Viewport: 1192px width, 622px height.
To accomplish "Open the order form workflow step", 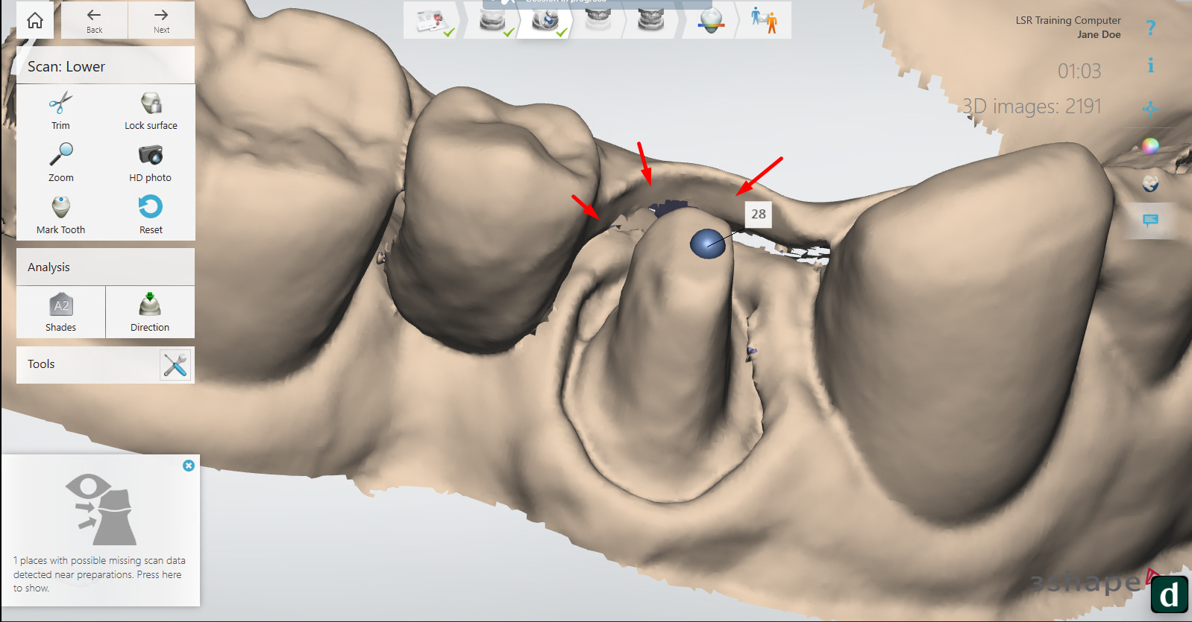I will click(x=433, y=21).
